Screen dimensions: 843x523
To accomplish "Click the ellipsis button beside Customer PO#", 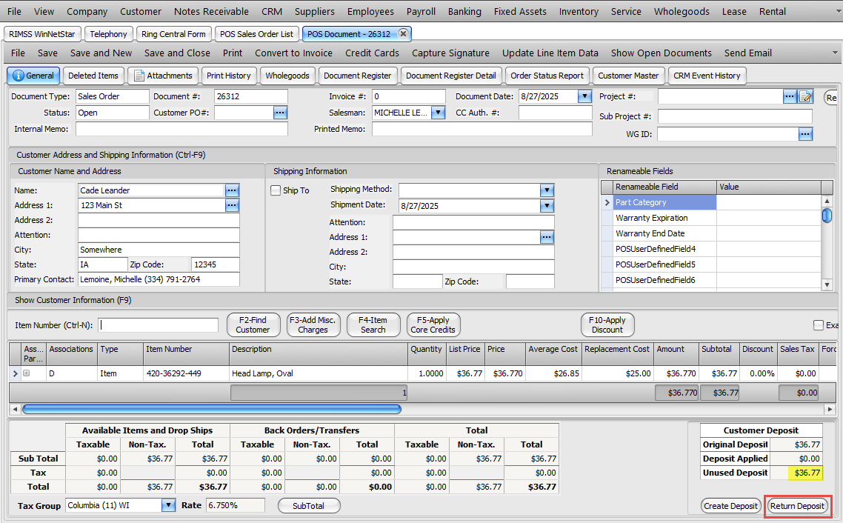I will [x=280, y=113].
